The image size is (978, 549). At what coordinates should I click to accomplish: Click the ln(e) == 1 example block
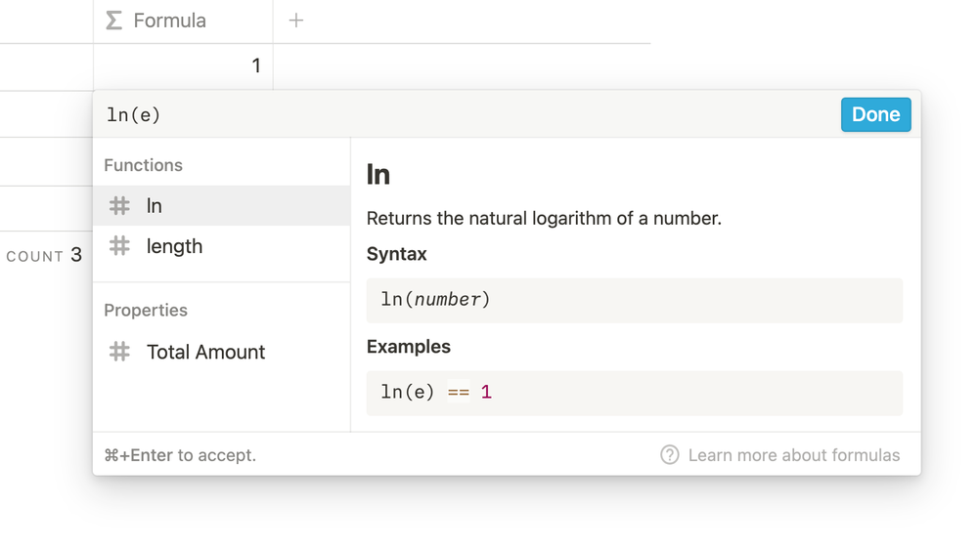click(x=634, y=393)
